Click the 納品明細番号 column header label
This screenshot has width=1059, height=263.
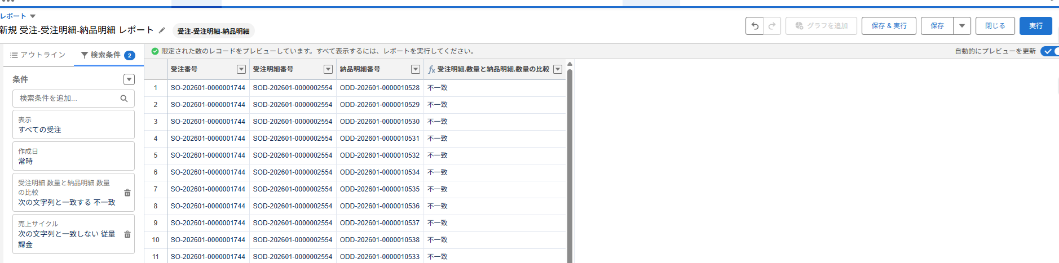pyautogui.click(x=360, y=69)
